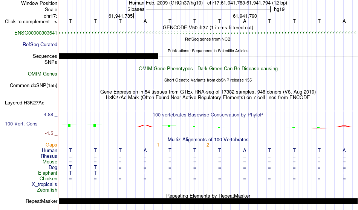358x210 pixels.
Task: Open the ENSG00000303641 gene label
Action: click(36, 33)
